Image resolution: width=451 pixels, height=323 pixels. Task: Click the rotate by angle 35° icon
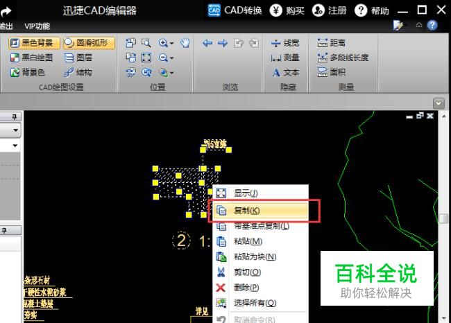[x=131, y=72]
